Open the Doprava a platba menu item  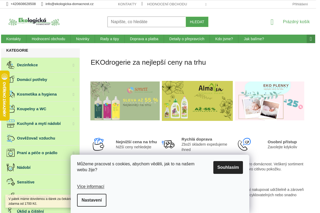click(144, 39)
